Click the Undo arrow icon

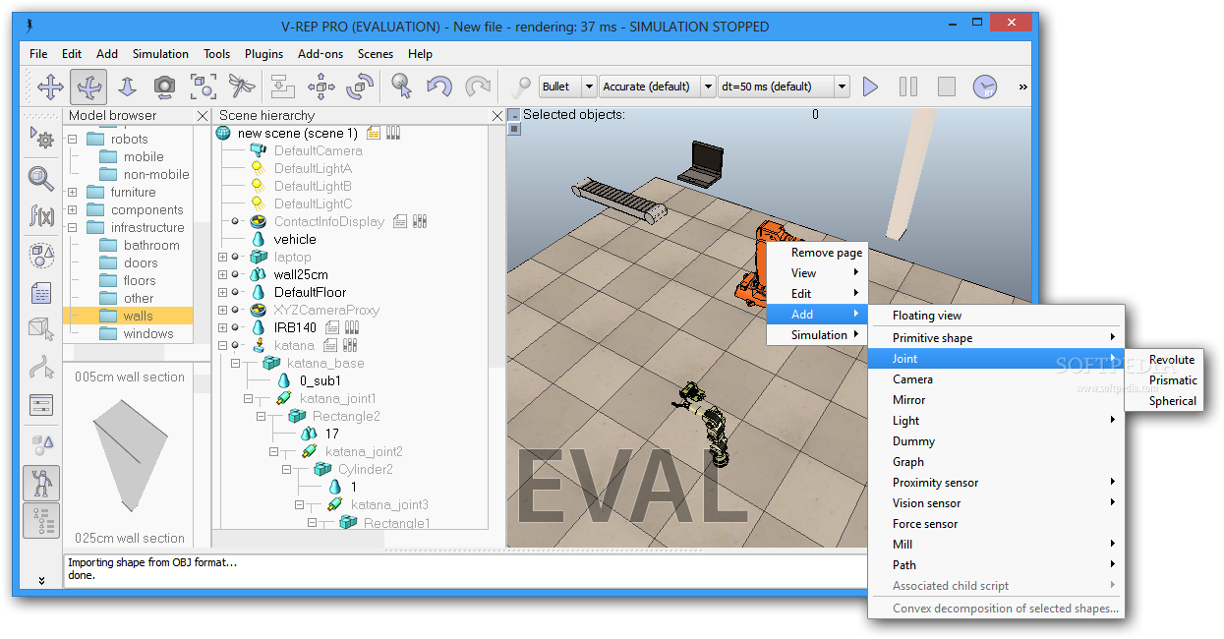coord(439,87)
